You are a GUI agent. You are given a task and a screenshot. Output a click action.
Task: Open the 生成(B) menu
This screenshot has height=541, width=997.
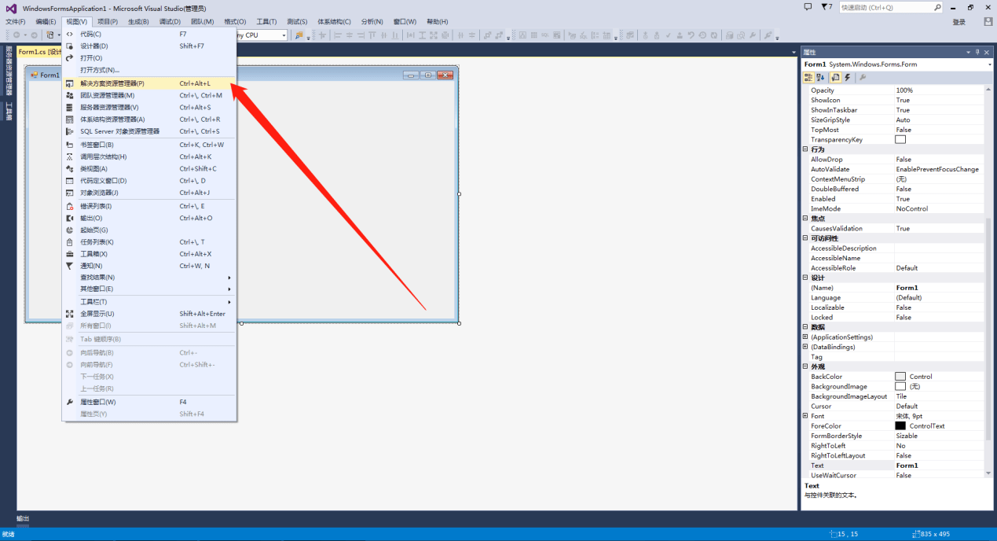point(138,21)
